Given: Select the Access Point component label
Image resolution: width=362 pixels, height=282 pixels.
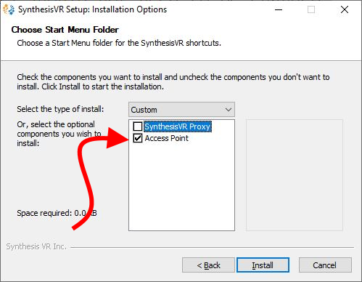Looking at the screenshot, I should pyautogui.click(x=167, y=138).
